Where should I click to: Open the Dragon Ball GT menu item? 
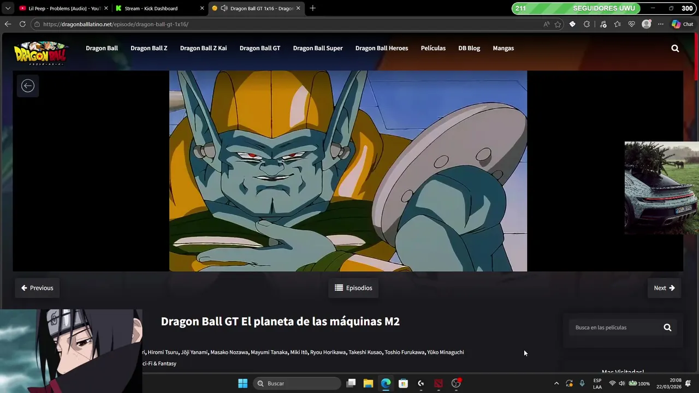(x=260, y=48)
